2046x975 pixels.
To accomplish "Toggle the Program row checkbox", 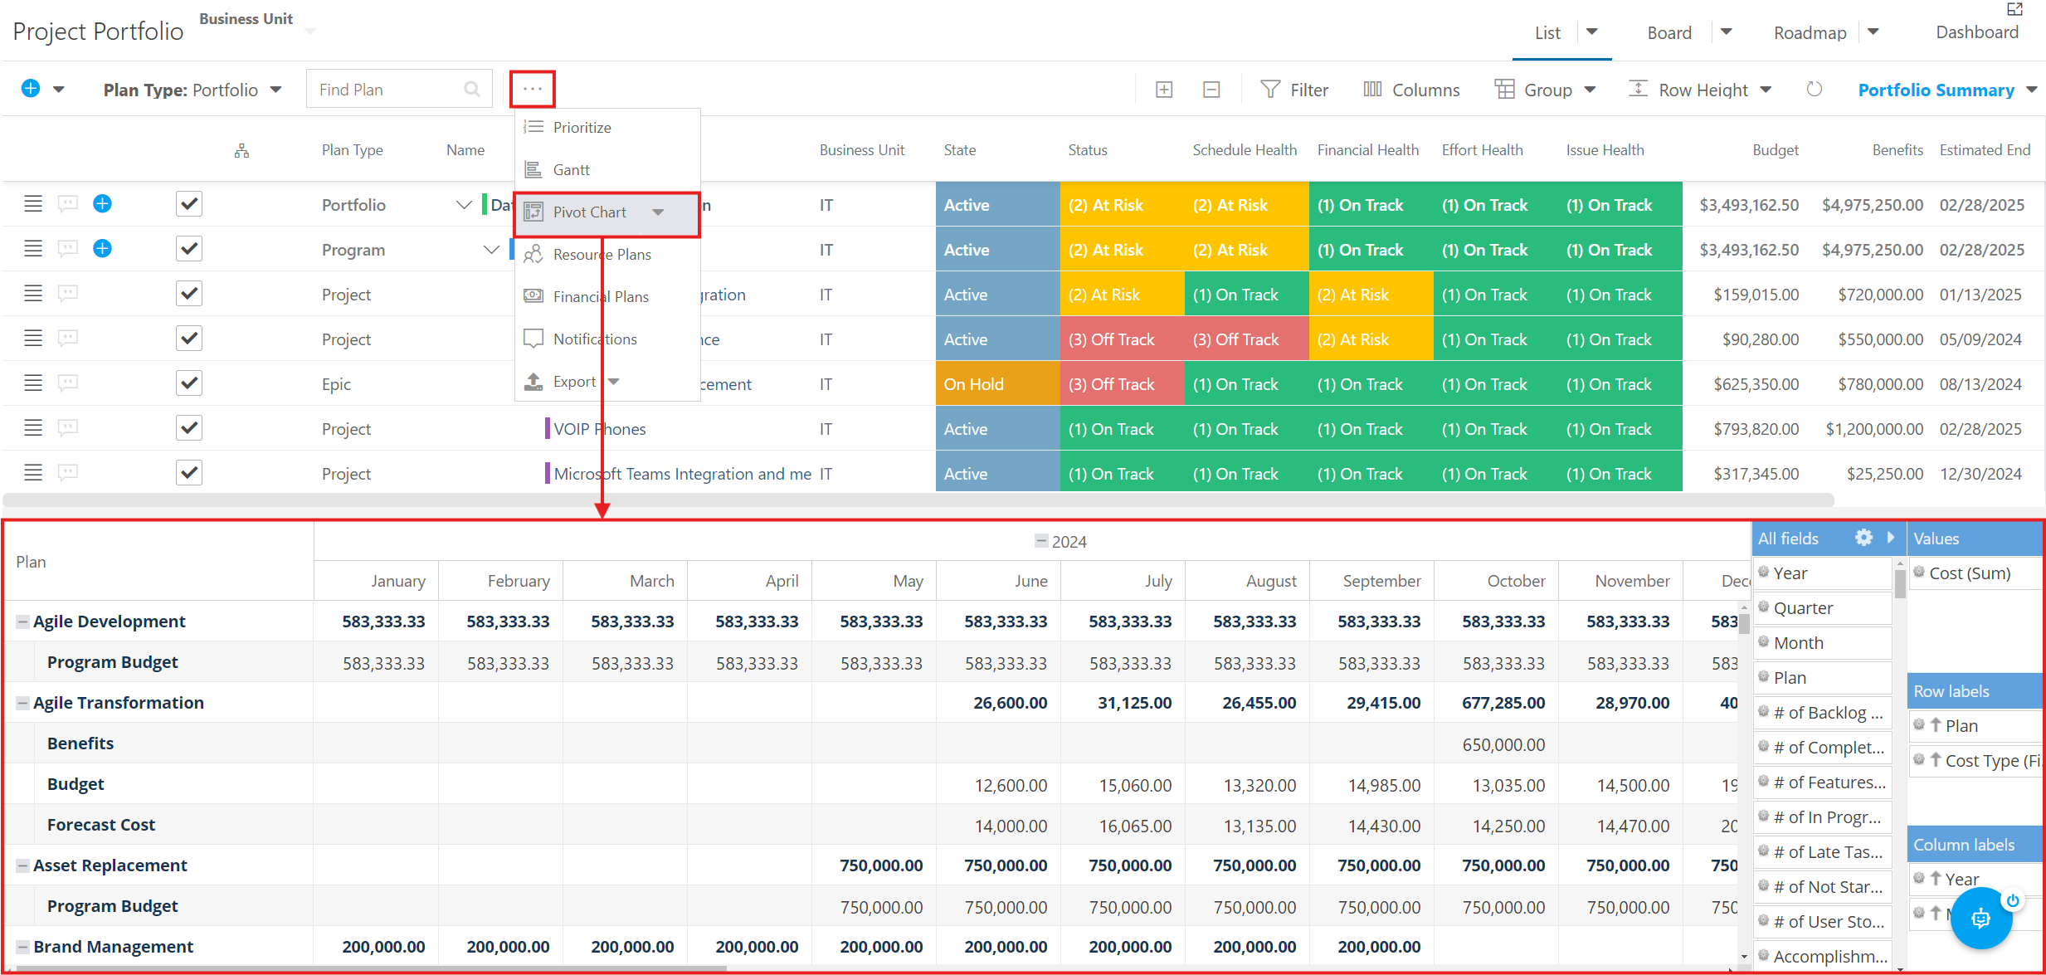I will point(189,249).
